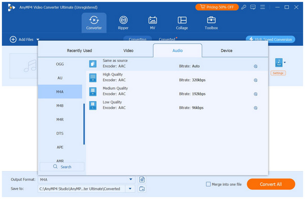Select M4A format in list
This screenshot has width=305, height=199.
[60, 92]
